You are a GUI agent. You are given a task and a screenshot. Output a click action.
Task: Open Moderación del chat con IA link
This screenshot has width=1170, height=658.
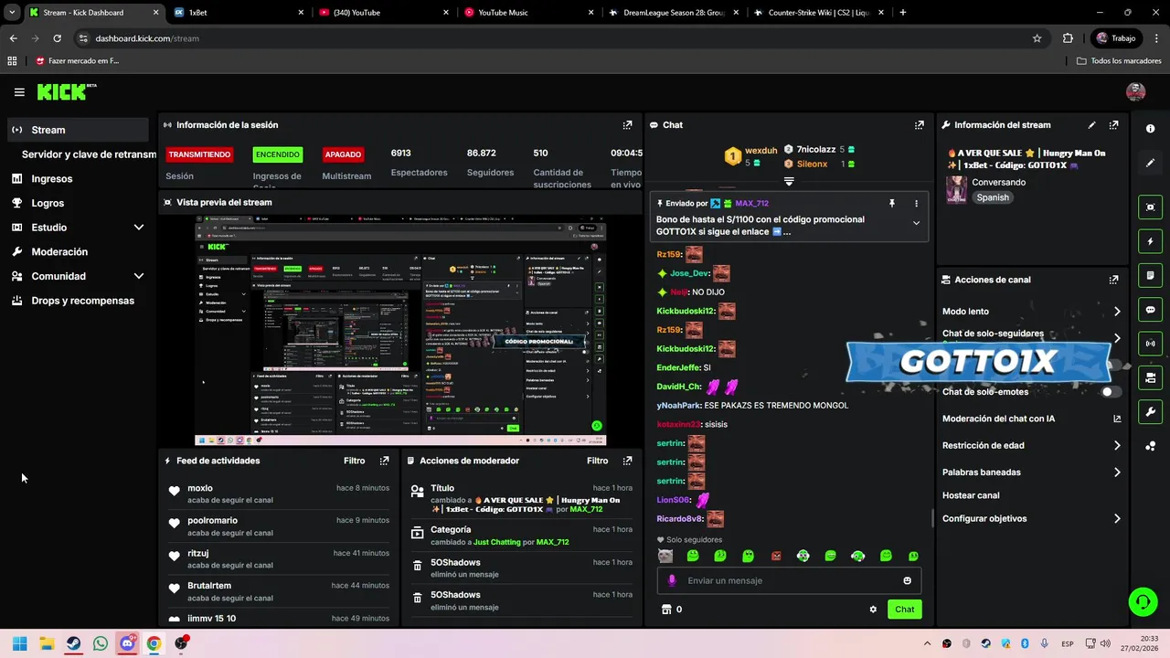click(1031, 419)
